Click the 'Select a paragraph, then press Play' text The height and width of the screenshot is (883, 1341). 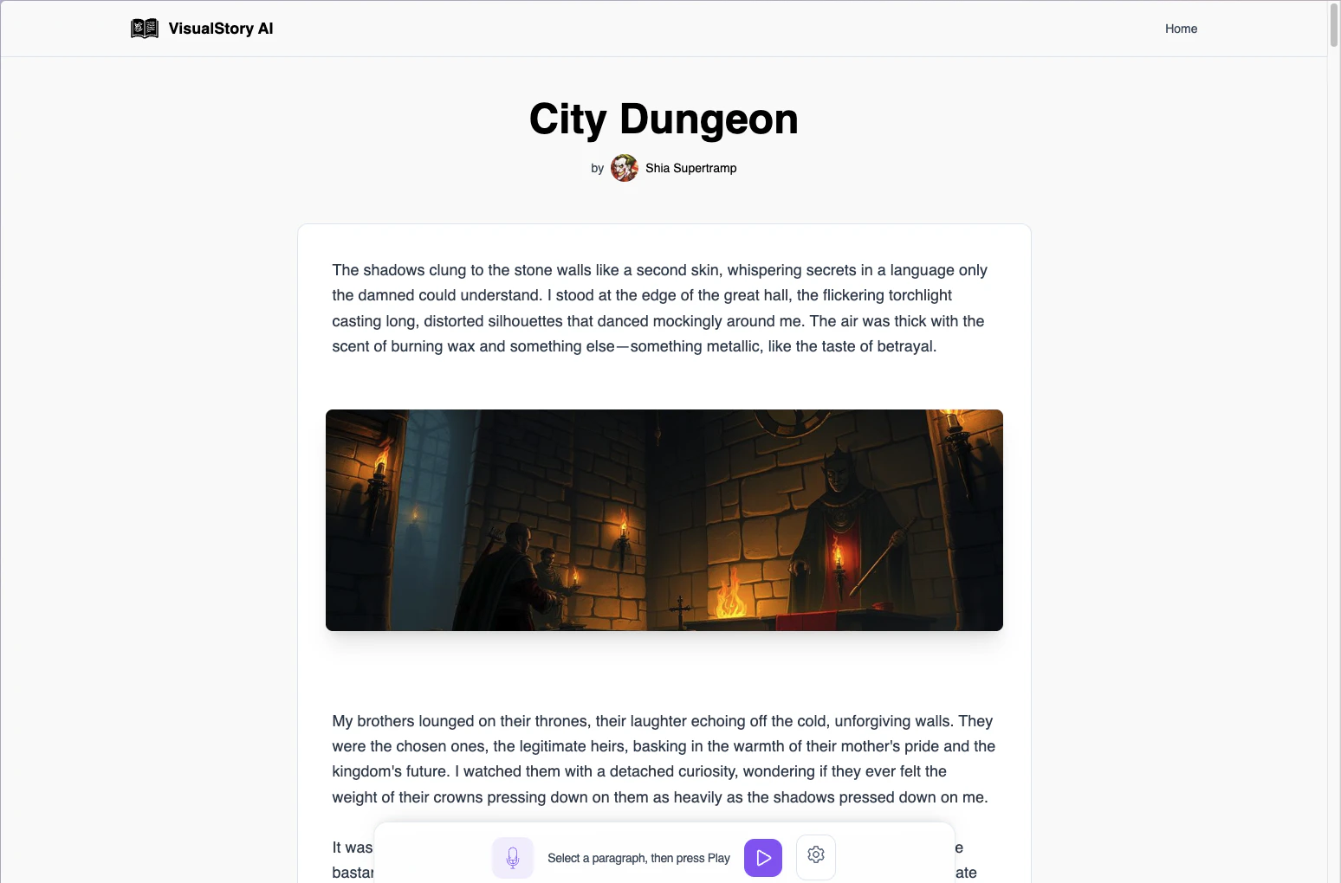tap(639, 858)
